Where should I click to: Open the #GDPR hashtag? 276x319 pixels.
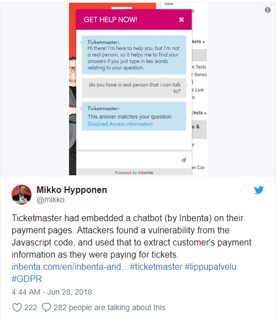point(27,279)
